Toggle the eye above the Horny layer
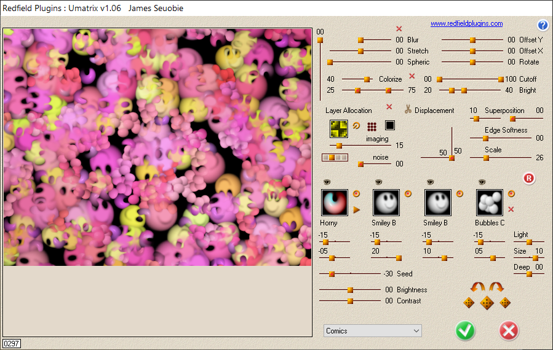Viewport: 553px width, 350px height. pos(327,182)
